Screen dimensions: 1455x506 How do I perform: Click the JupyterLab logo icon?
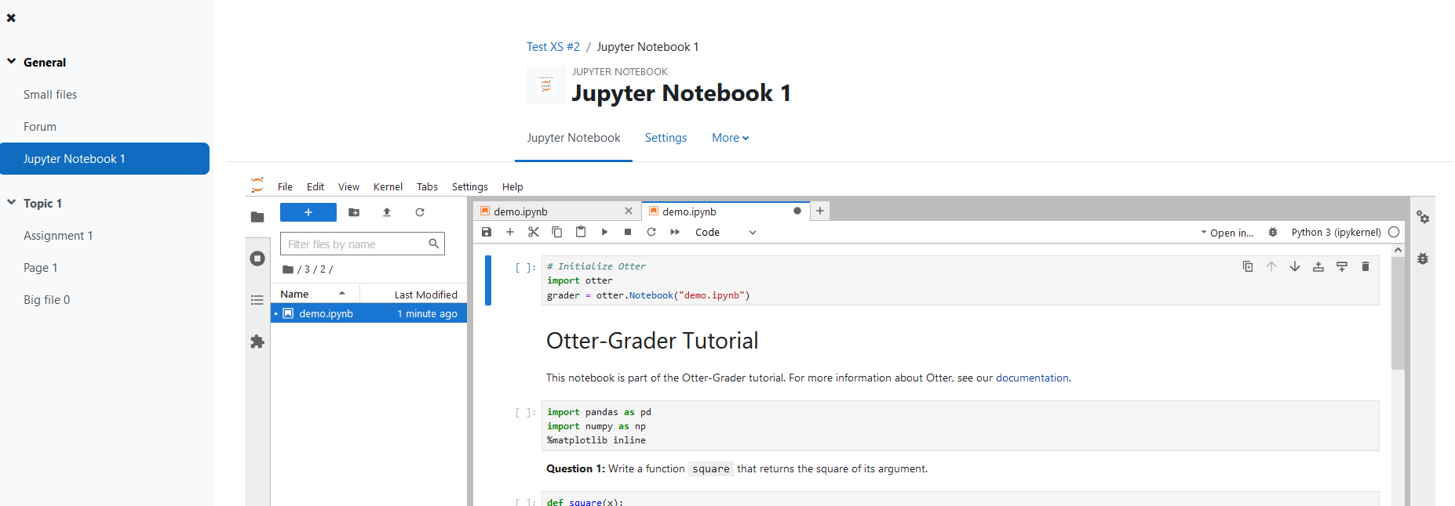257,185
